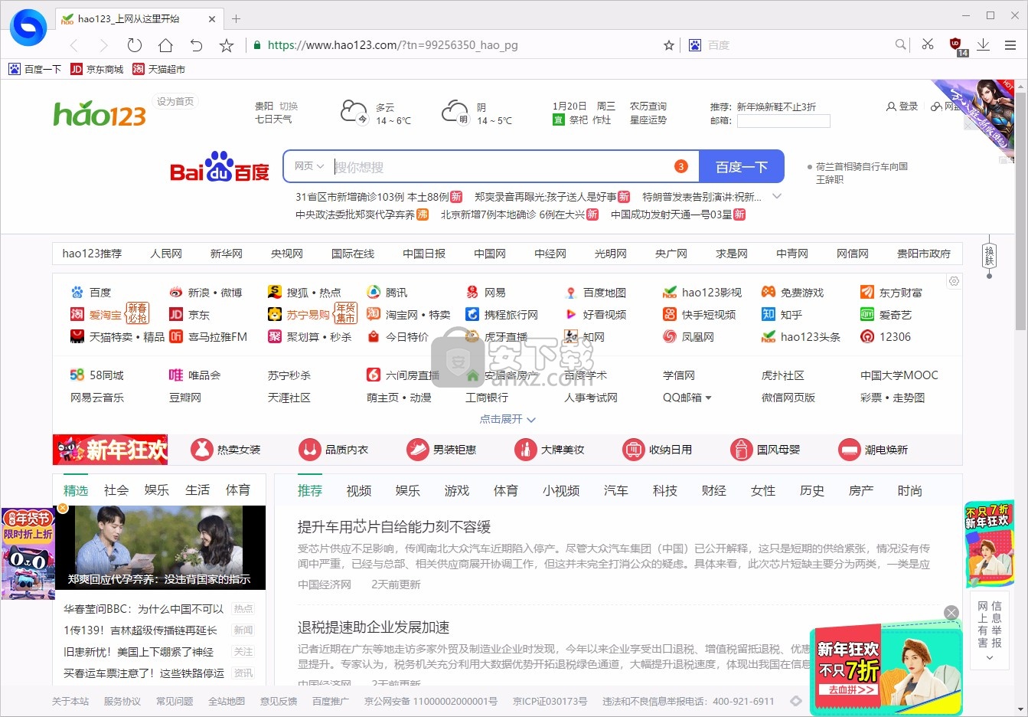Click the search magnifier icon in toolbar
This screenshot has width=1028, height=717.
pyautogui.click(x=901, y=44)
